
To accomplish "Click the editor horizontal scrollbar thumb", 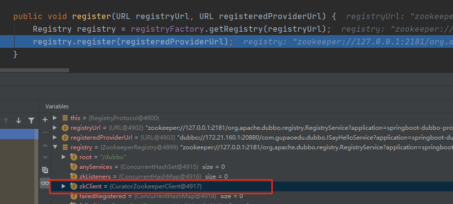I will 34,70.
